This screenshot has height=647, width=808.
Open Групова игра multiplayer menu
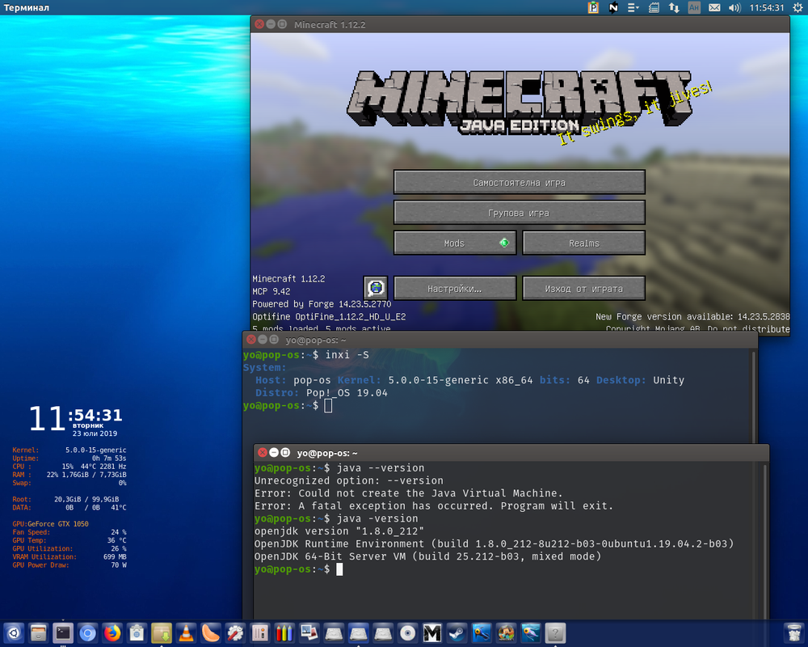pos(520,213)
